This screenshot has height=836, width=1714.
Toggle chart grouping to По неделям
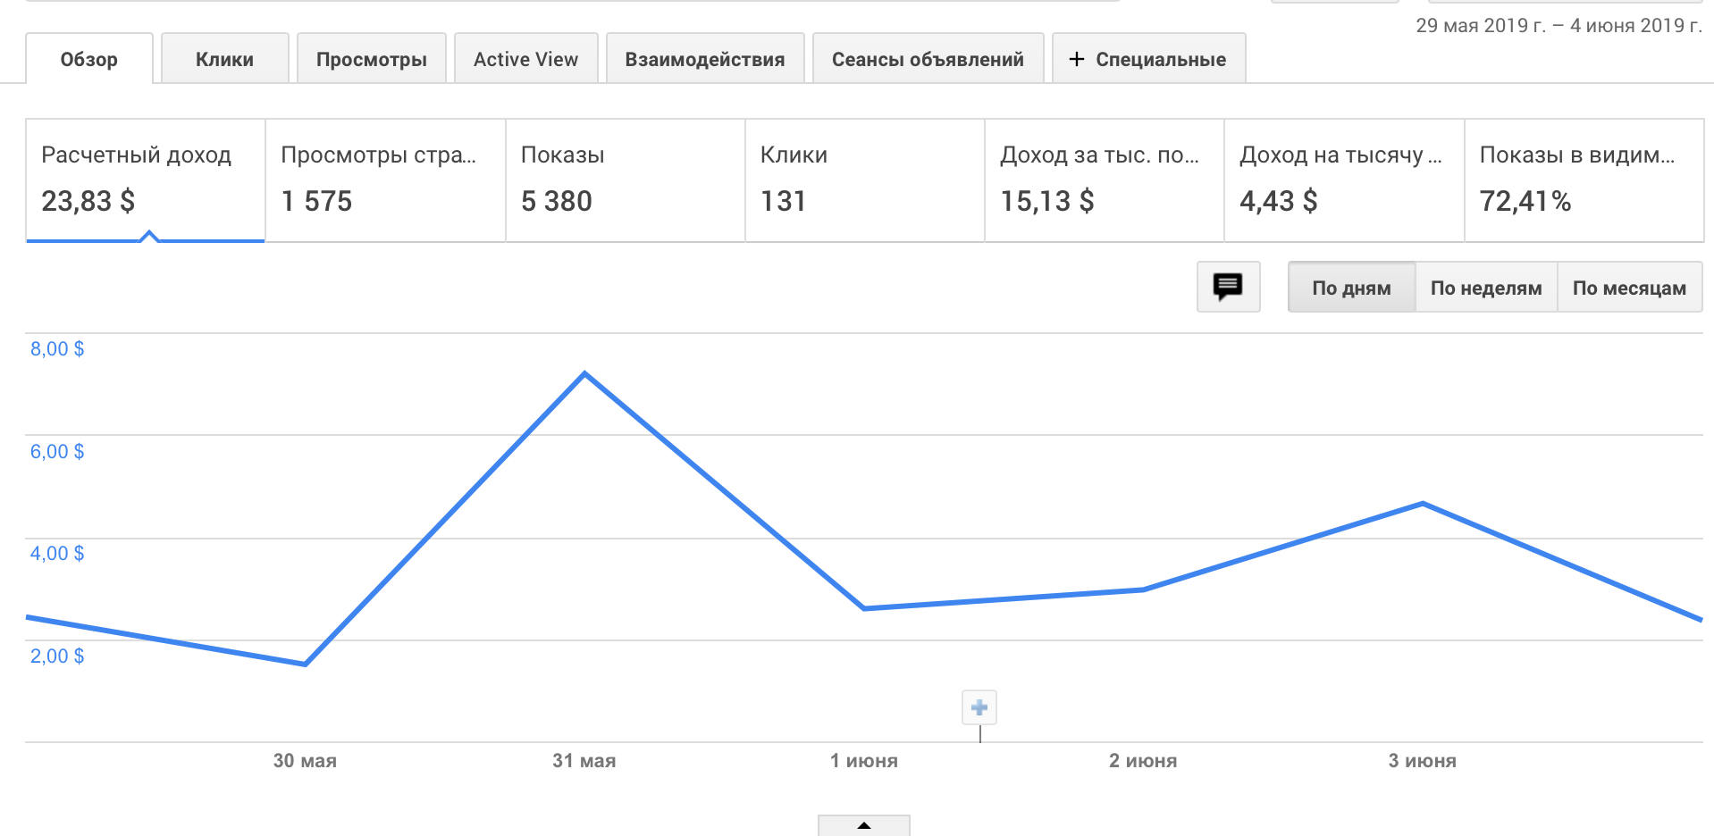coord(1485,288)
